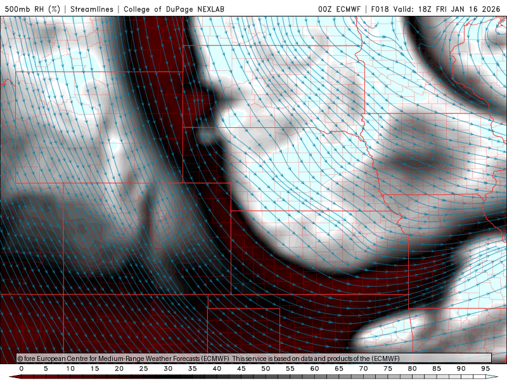
Task: Click the "00Z ECMWF" model run label
Action: [339, 9]
